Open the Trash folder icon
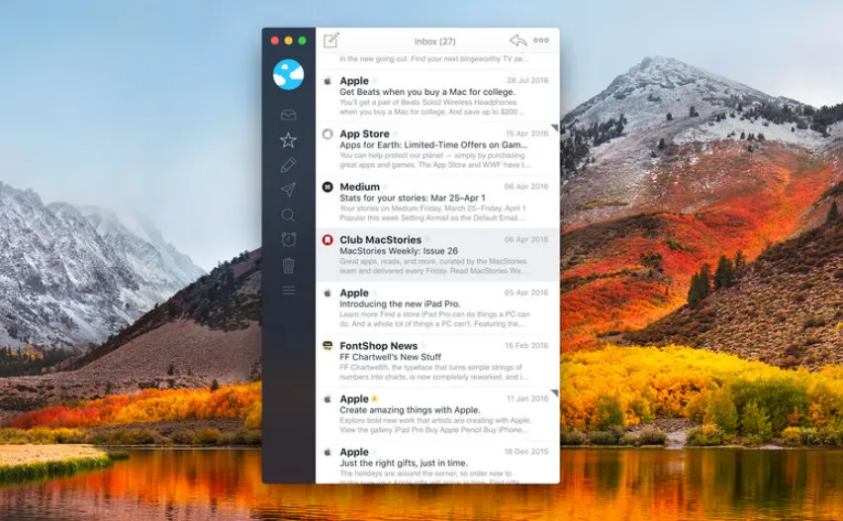This screenshot has height=521, width=843. [288, 265]
